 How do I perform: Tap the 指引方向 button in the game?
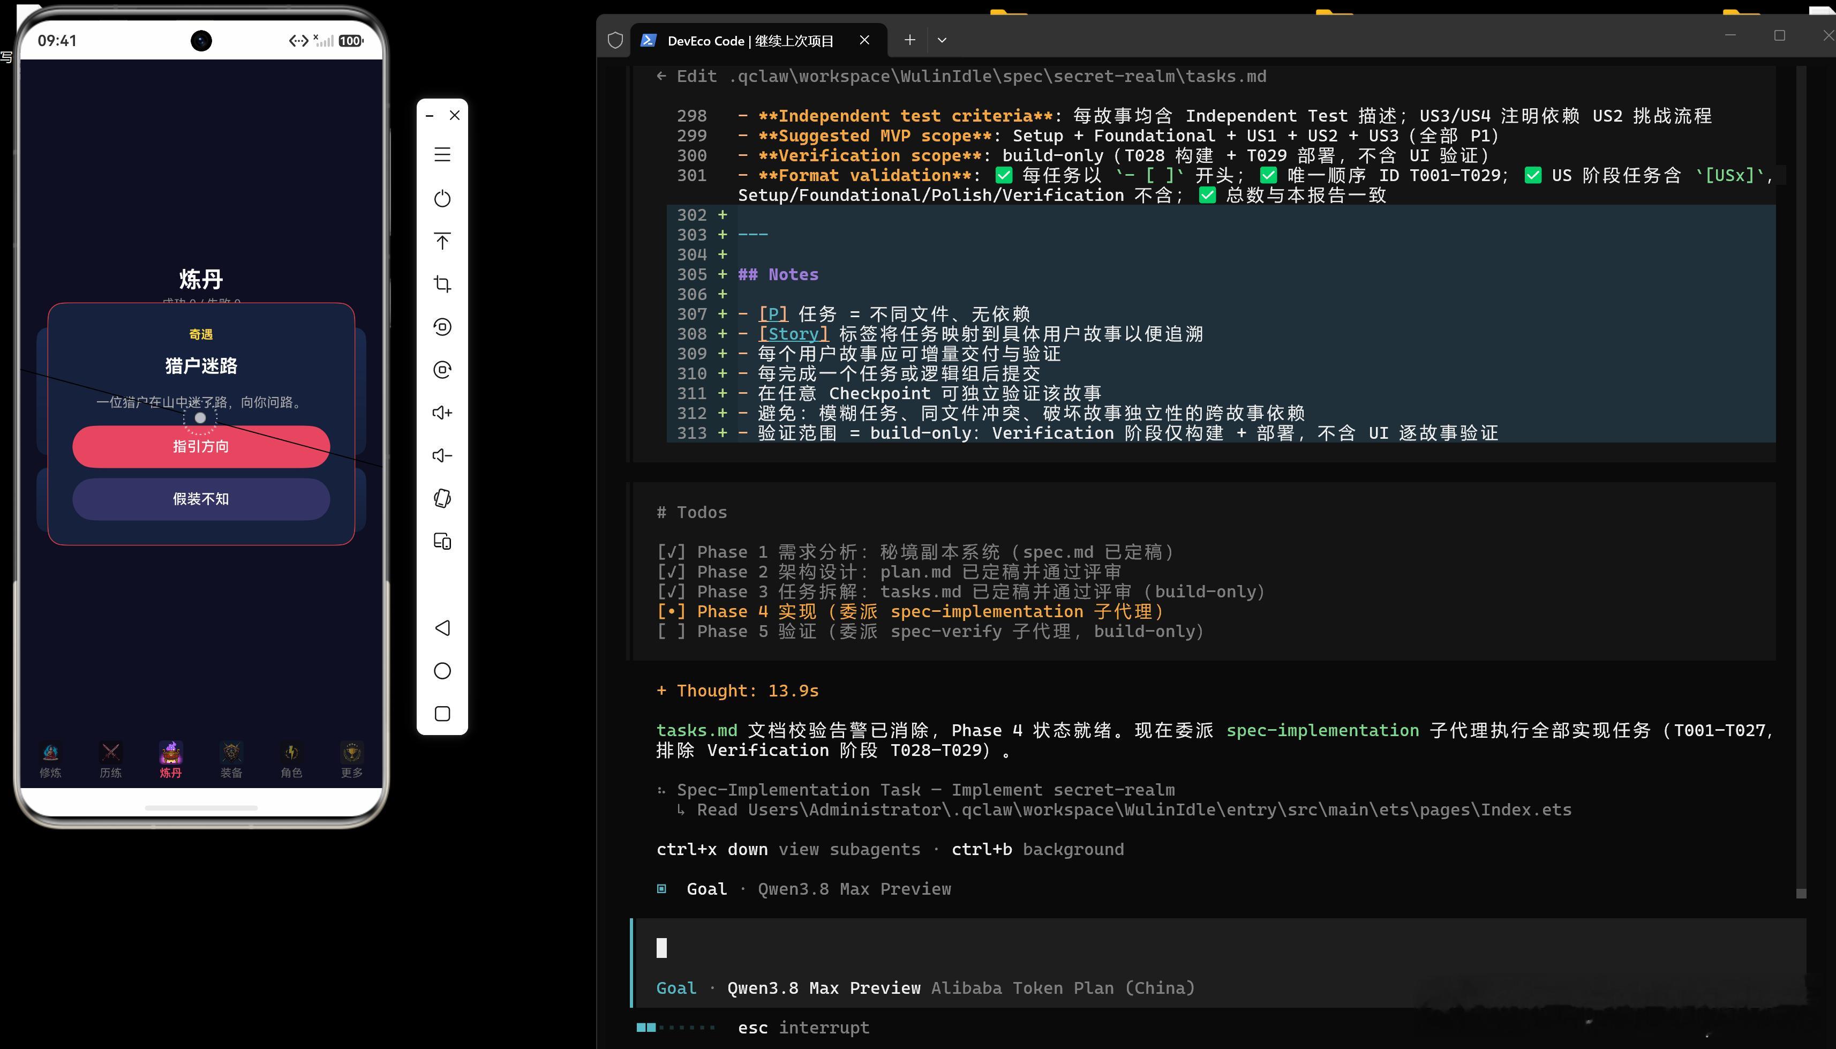tap(201, 447)
